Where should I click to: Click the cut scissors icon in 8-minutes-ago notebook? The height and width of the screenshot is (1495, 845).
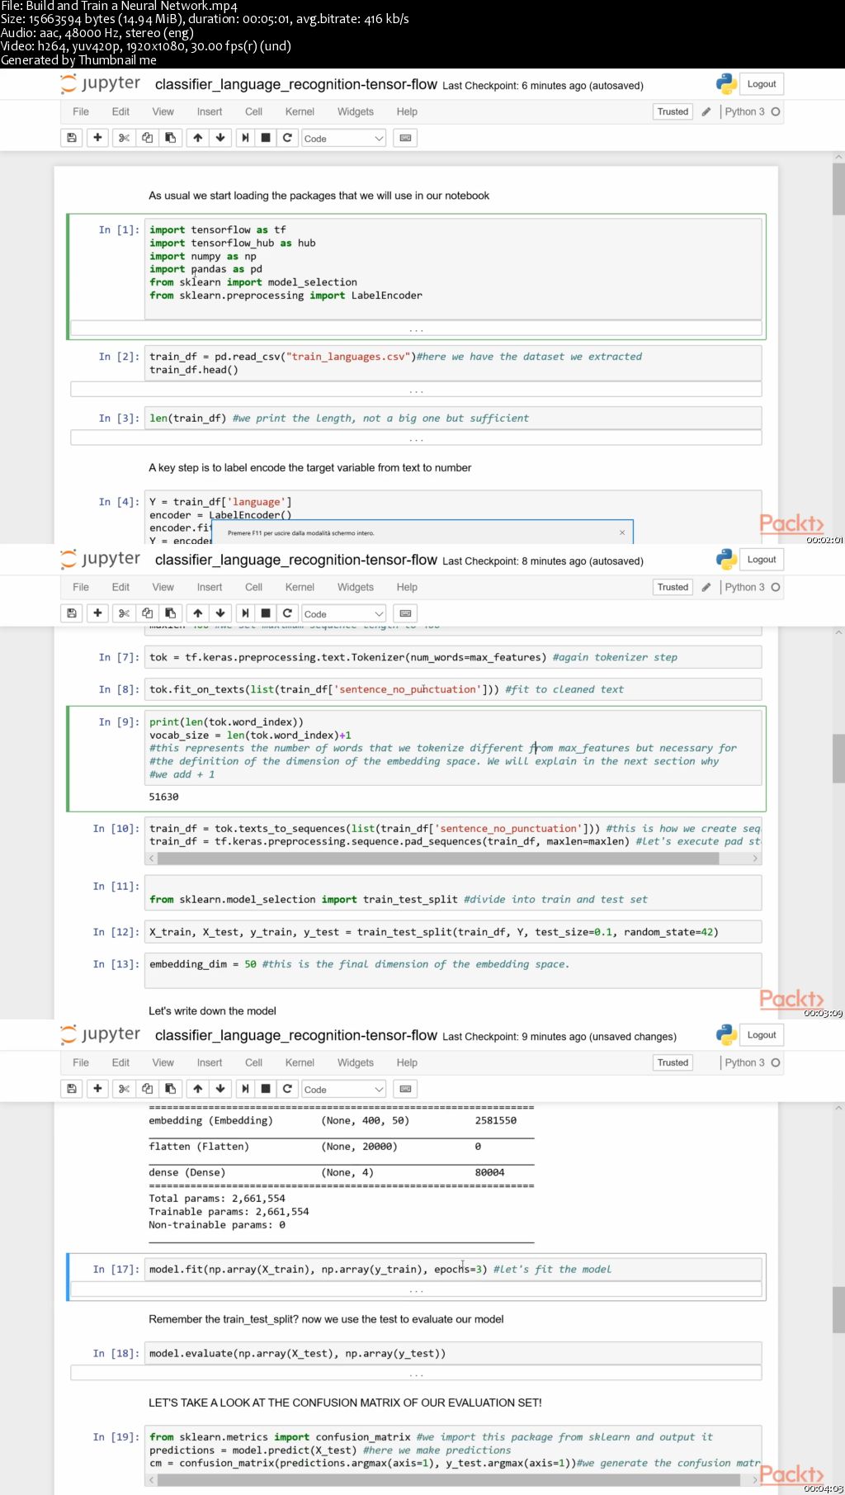click(124, 613)
